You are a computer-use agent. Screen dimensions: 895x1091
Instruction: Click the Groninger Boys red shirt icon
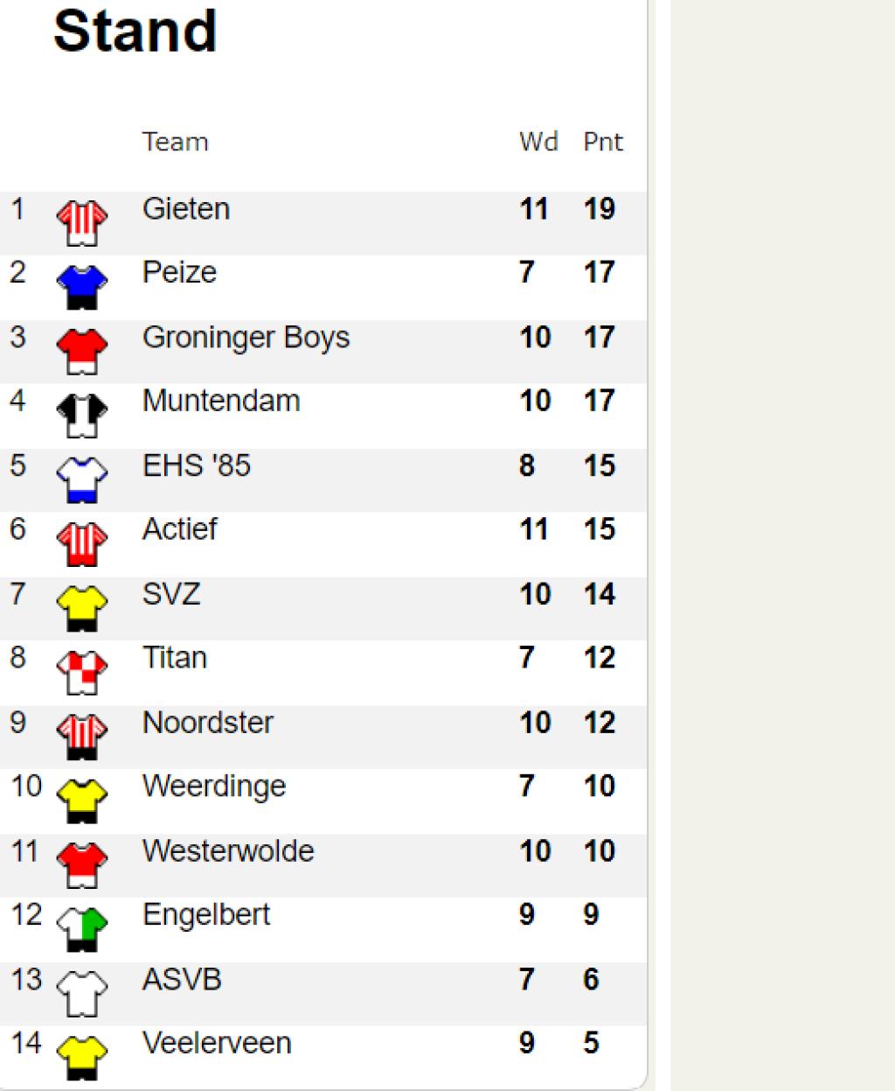82,352
